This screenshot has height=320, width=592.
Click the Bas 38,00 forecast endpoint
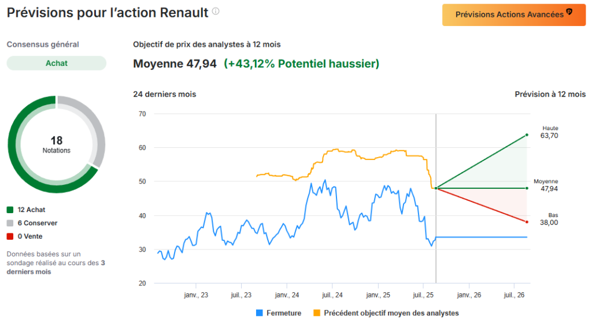click(527, 222)
